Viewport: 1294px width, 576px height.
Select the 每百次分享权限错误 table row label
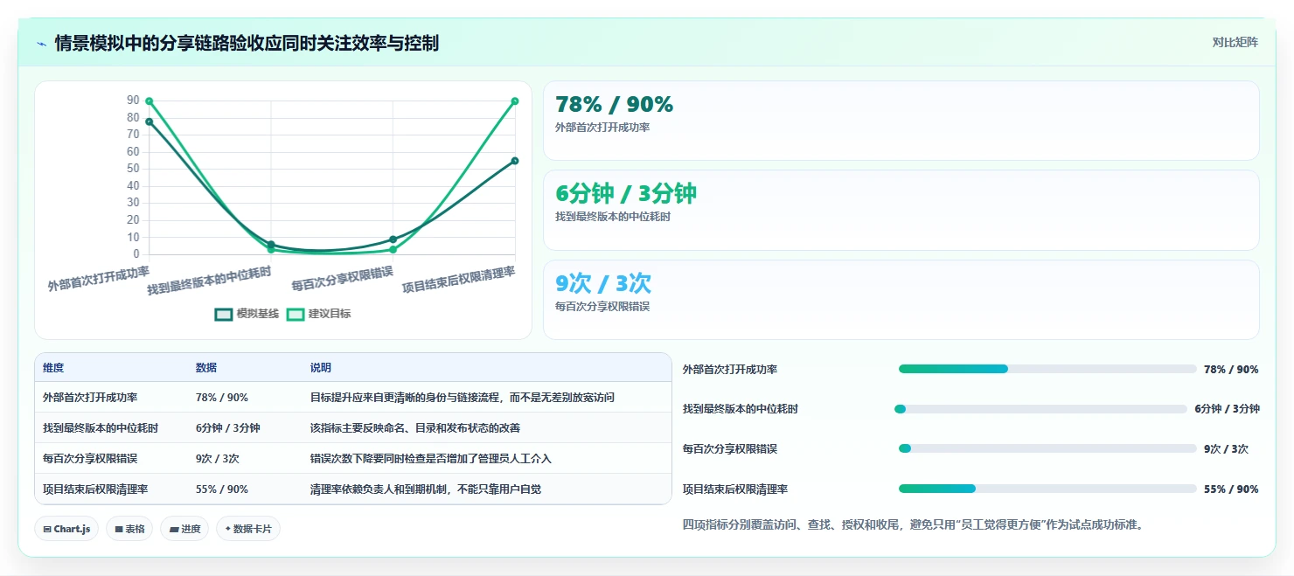point(90,459)
